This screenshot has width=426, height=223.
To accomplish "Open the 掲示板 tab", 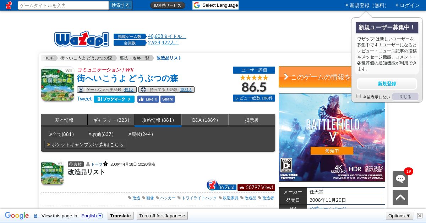I will tap(252, 120).
